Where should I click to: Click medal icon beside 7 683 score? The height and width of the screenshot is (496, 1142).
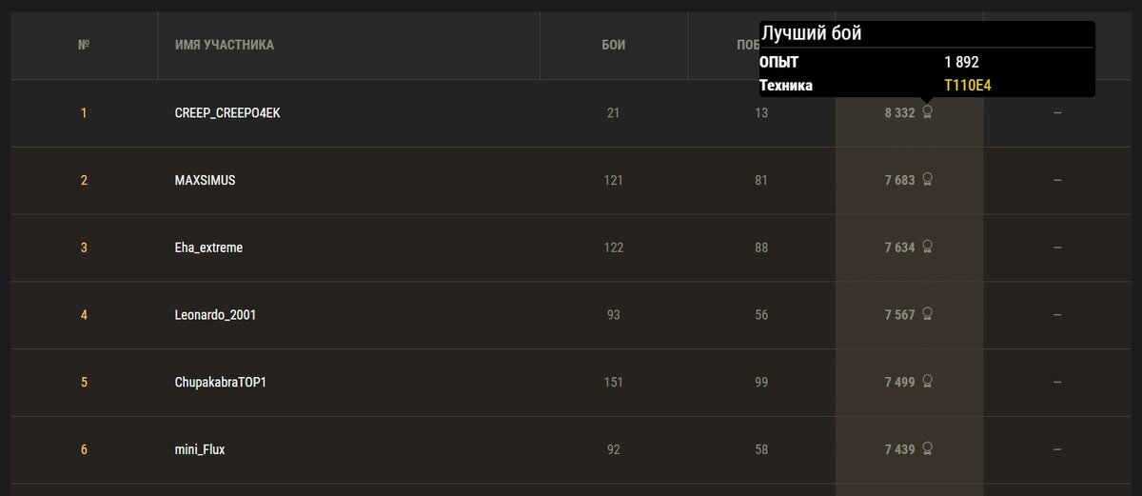(x=927, y=179)
